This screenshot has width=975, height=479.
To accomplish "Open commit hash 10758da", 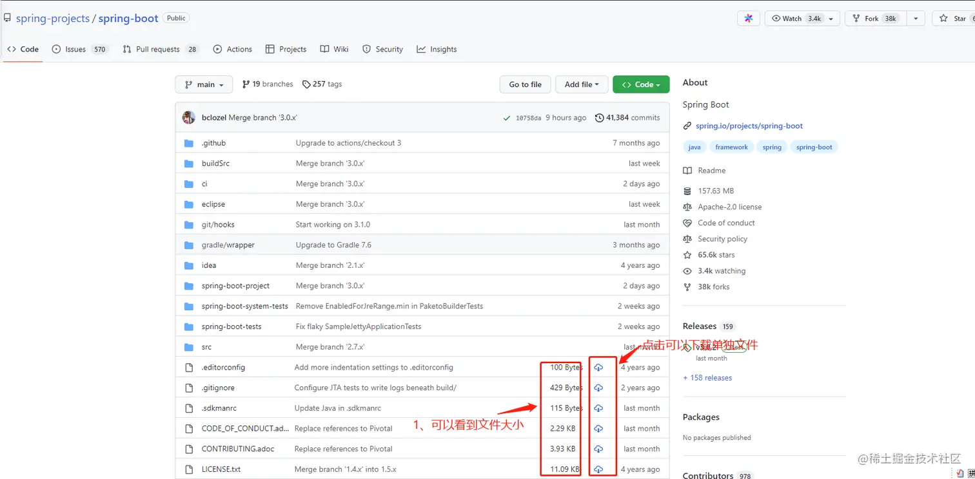I will click(528, 118).
